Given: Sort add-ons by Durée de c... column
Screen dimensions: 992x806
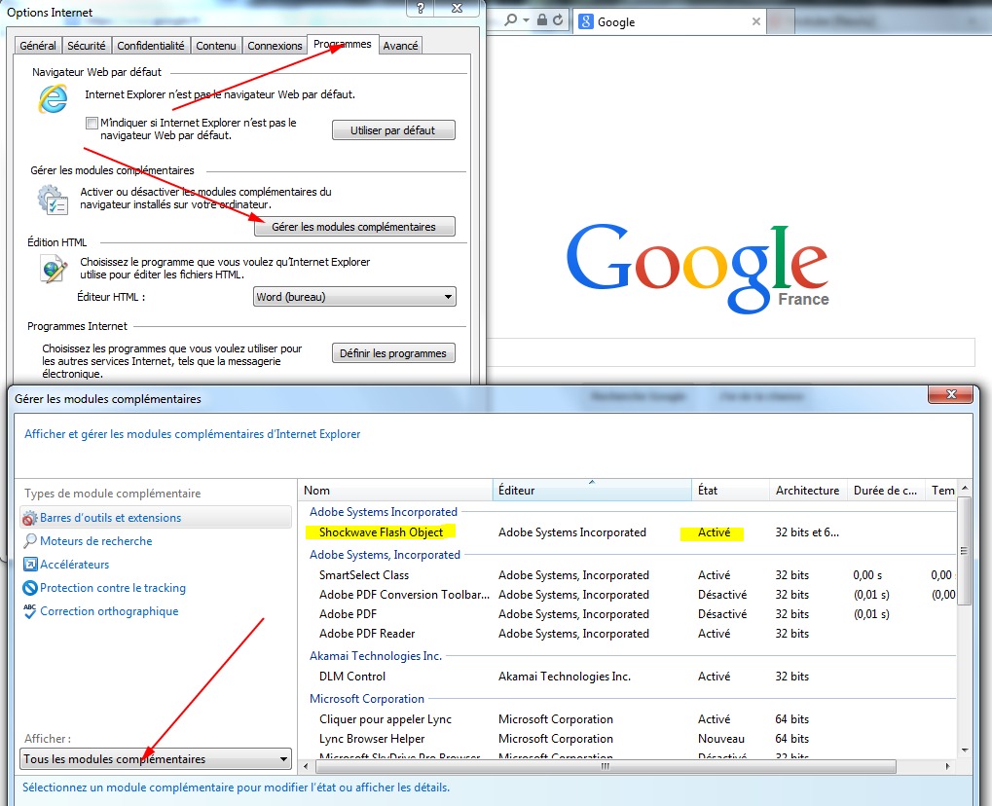Looking at the screenshot, I should (x=886, y=491).
